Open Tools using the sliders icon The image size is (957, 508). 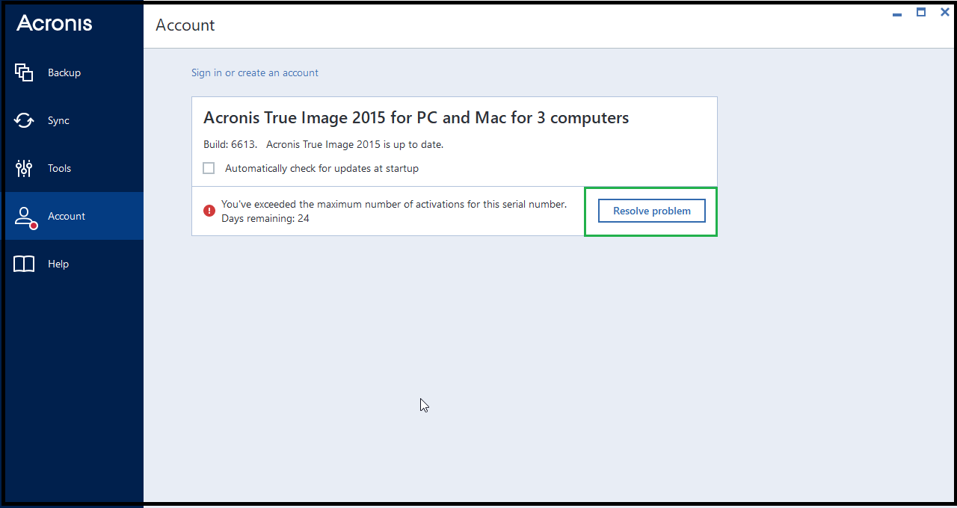[23, 167]
